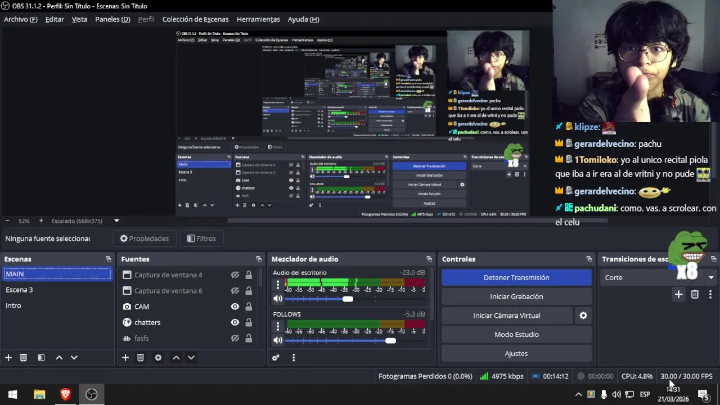Image resolution: width=720 pixels, height=405 pixels.
Task: Open Archivo menu
Action: (21, 19)
